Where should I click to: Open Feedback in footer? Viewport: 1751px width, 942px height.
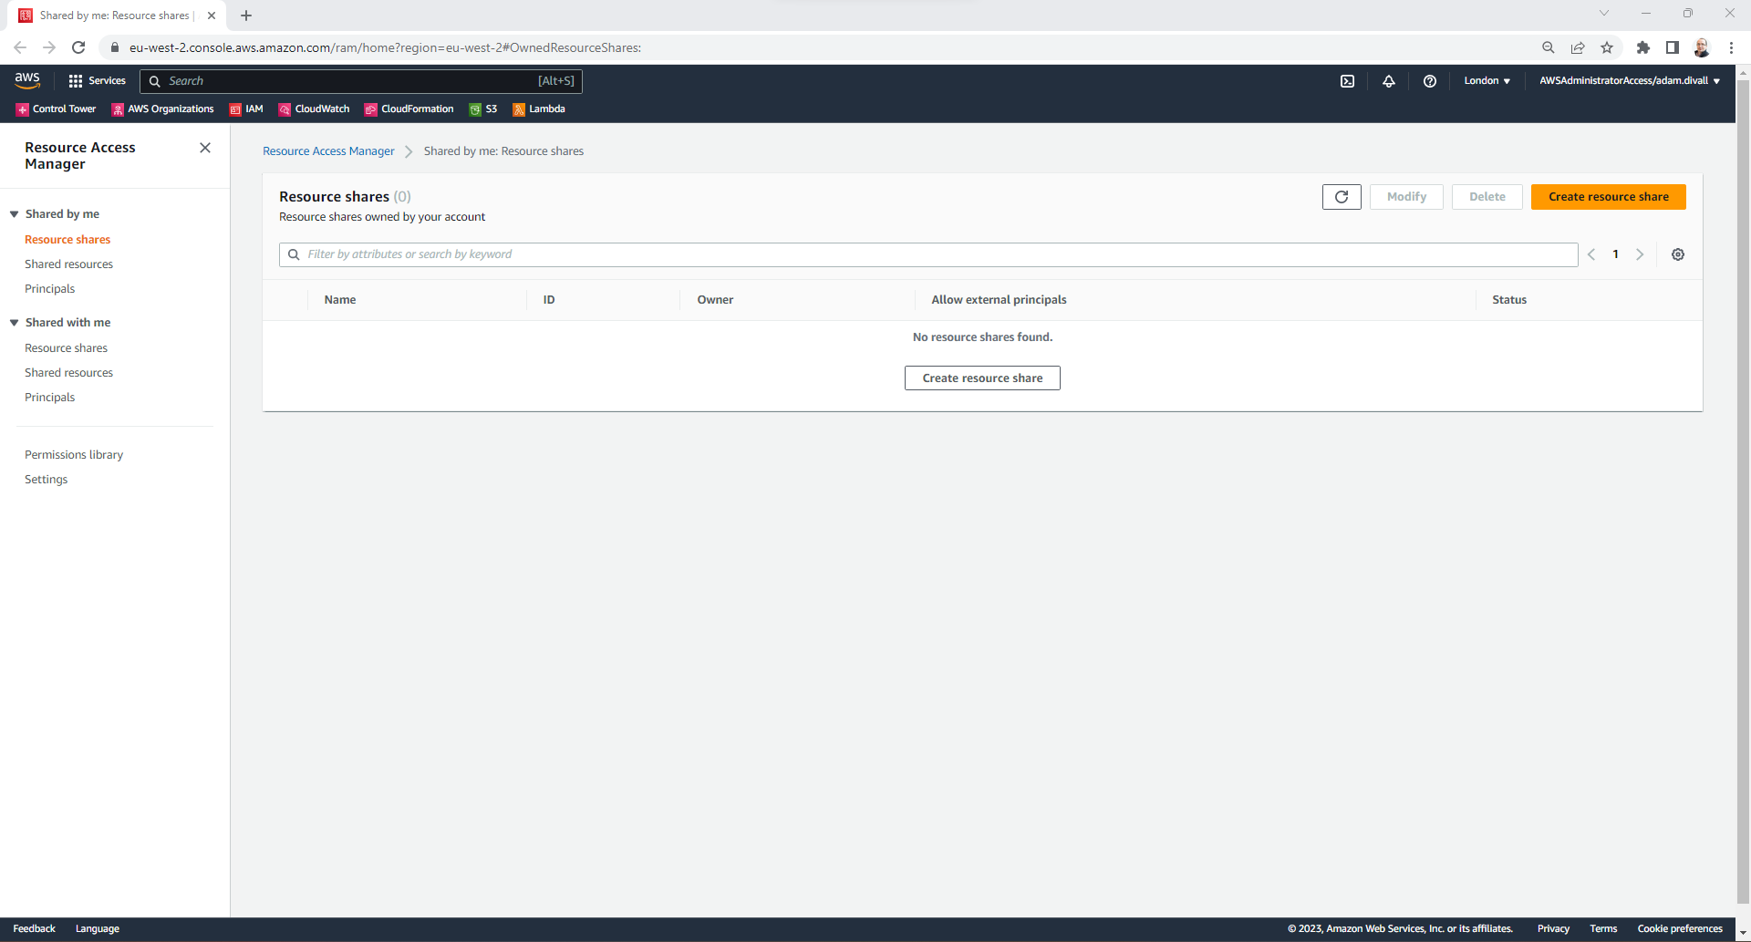pos(34,929)
